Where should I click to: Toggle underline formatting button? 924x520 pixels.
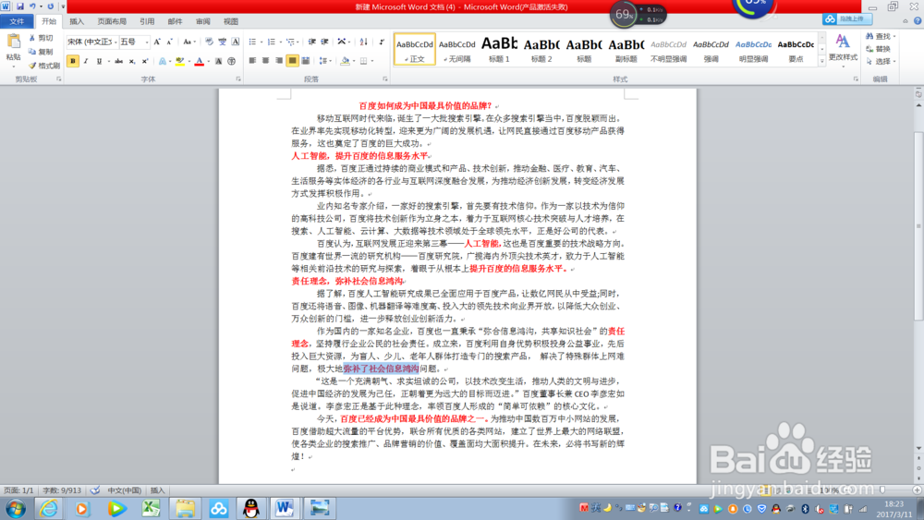tap(99, 61)
